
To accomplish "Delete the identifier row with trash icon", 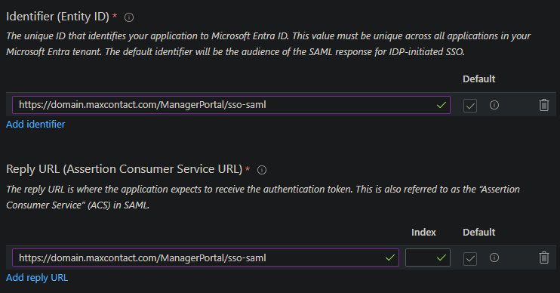I will 543,105.
